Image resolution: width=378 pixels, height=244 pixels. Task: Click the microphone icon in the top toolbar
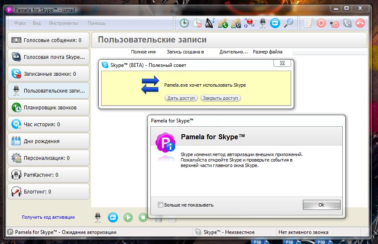click(262, 23)
